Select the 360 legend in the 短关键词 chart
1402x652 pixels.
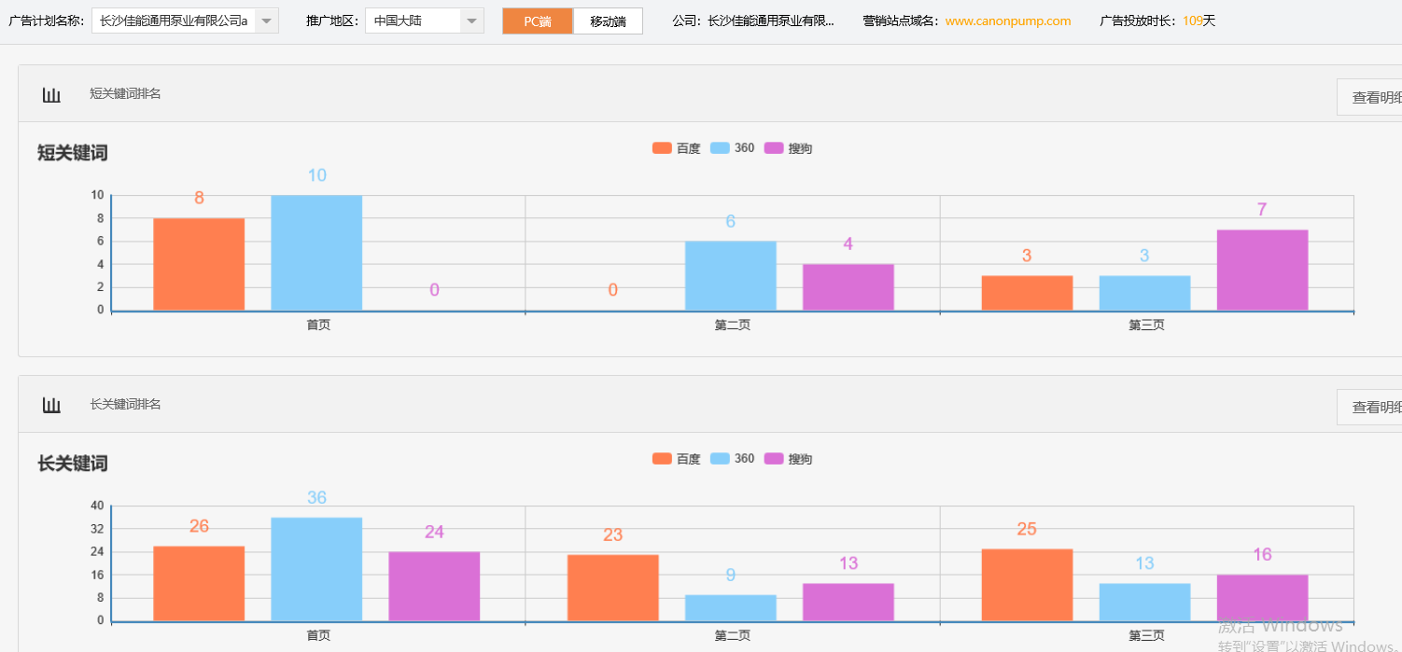[731, 146]
